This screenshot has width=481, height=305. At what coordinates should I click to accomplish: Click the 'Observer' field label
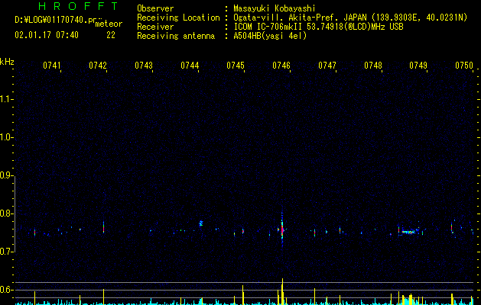pos(155,8)
